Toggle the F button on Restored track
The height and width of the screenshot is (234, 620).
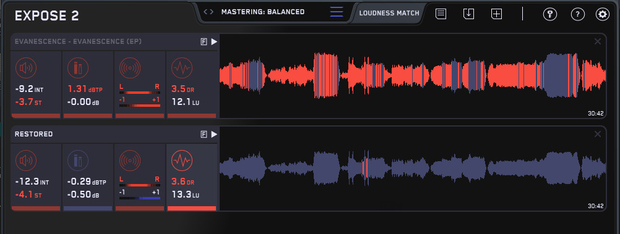pyautogui.click(x=204, y=135)
